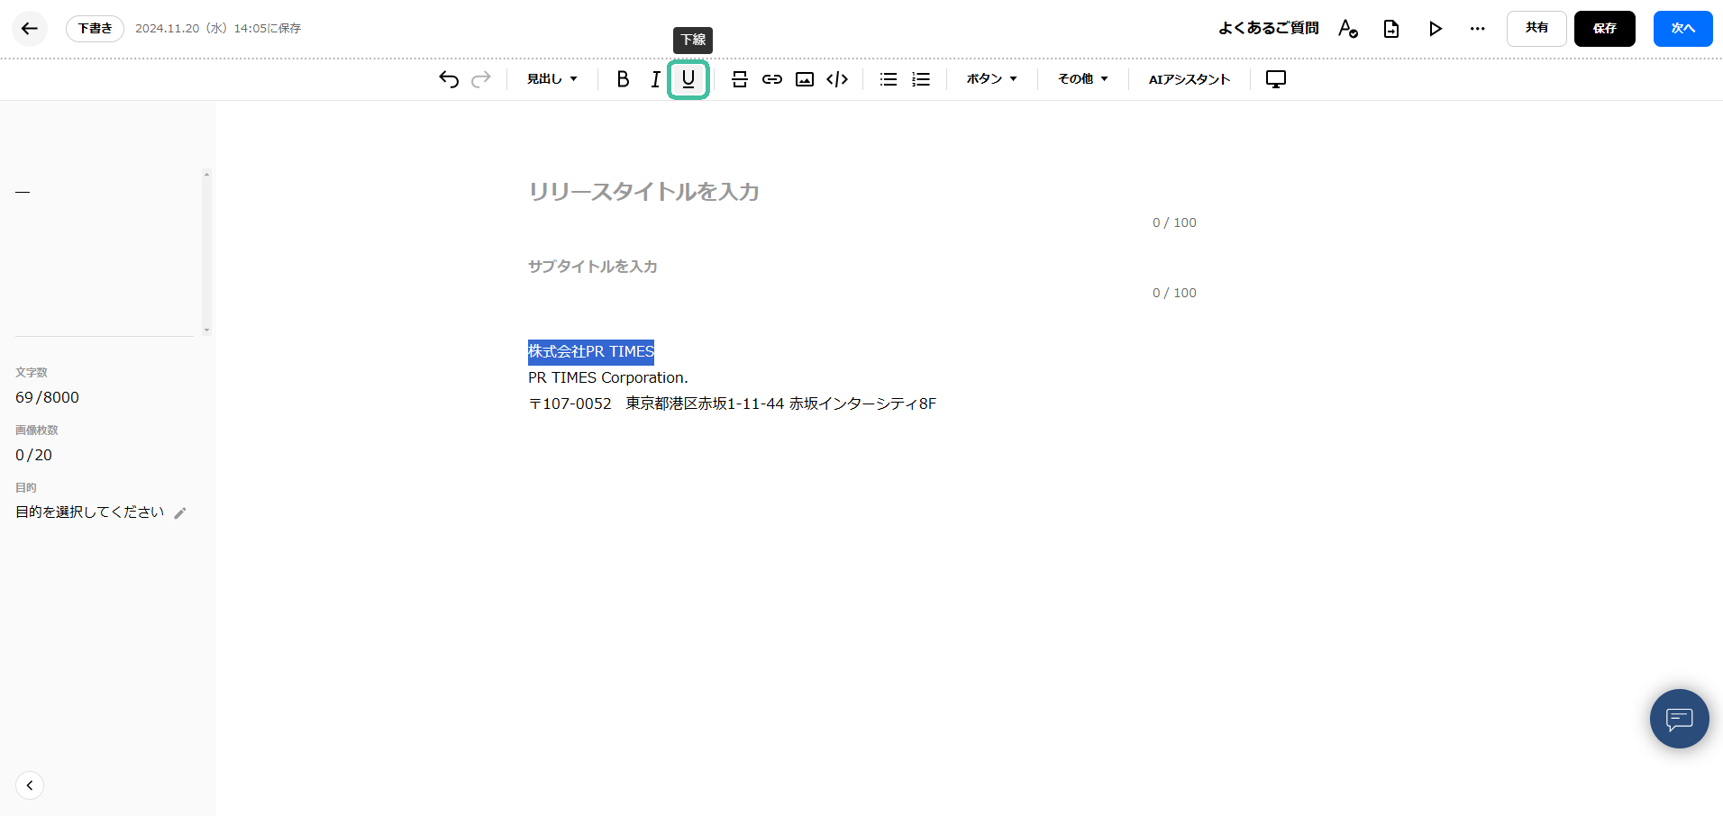
Task: Insert a hyperlink with link icon
Action: pos(771,79)
